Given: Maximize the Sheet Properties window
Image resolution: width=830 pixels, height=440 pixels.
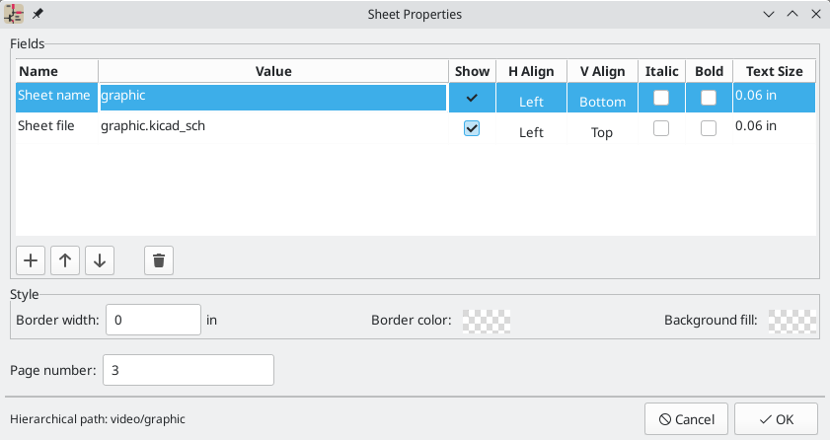Looking at the screenshot, I should pyautogui.click(x=792, y=14).
